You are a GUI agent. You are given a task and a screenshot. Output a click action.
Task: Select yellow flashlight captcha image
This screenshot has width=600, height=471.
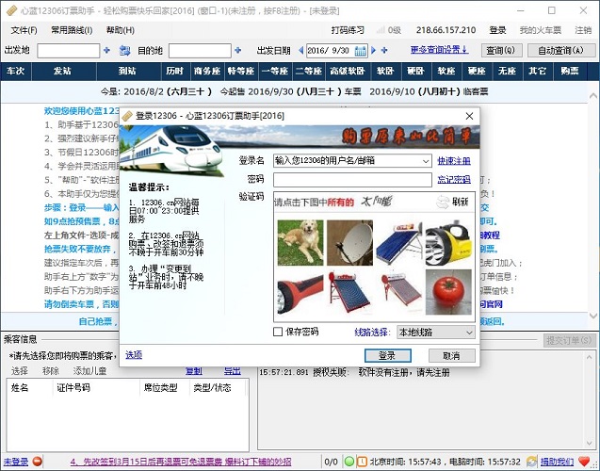448,243
